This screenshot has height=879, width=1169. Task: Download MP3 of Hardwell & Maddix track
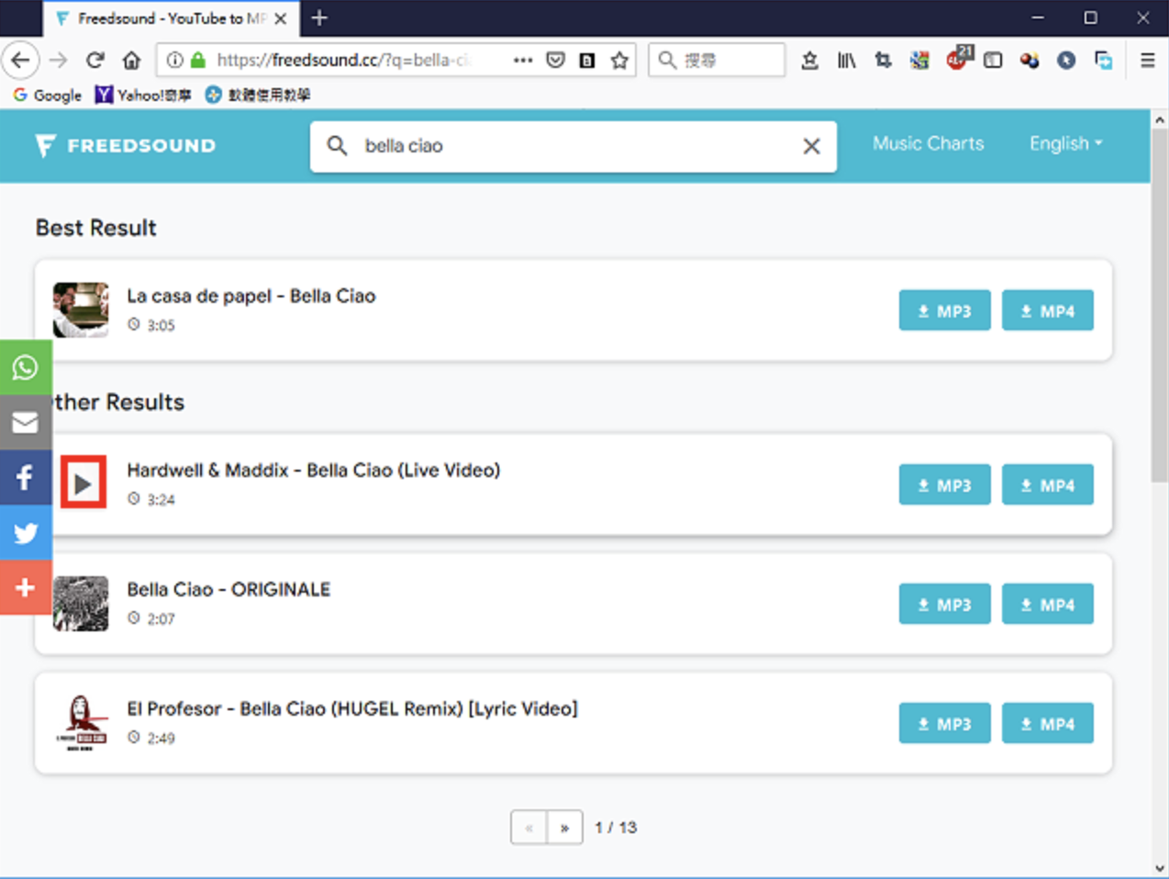click(944, 485)
